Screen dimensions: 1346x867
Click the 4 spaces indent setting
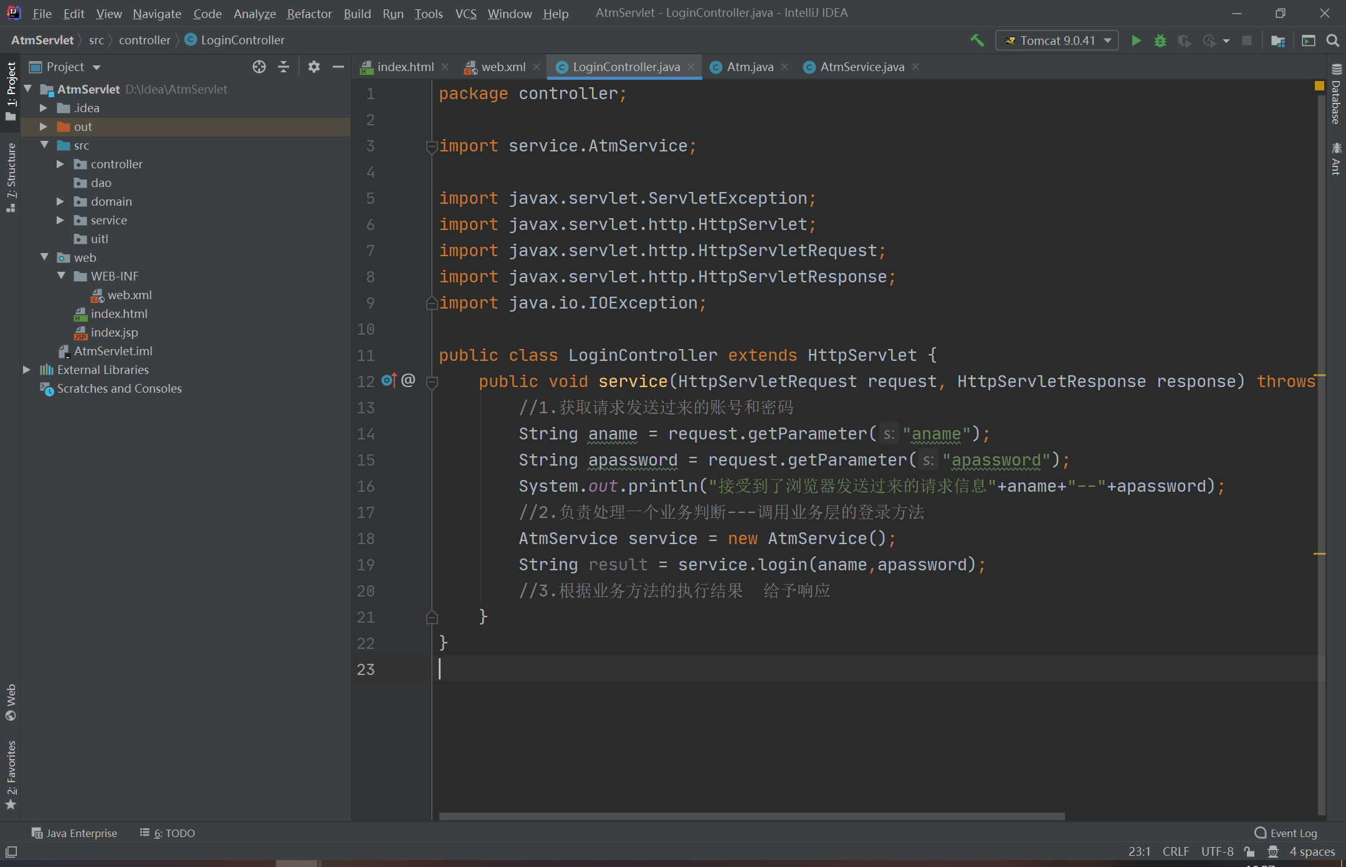coord(1312,851)
